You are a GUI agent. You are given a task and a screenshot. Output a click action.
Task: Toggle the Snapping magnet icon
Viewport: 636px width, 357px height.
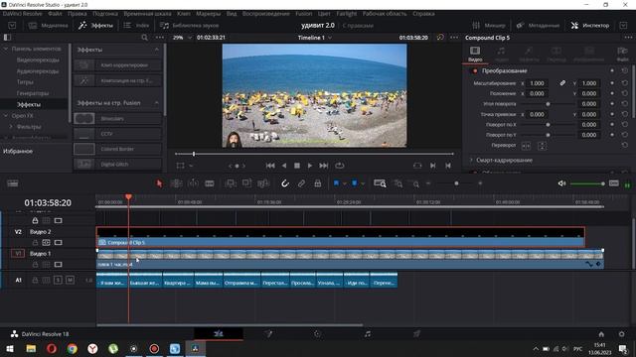click(285, 183)
